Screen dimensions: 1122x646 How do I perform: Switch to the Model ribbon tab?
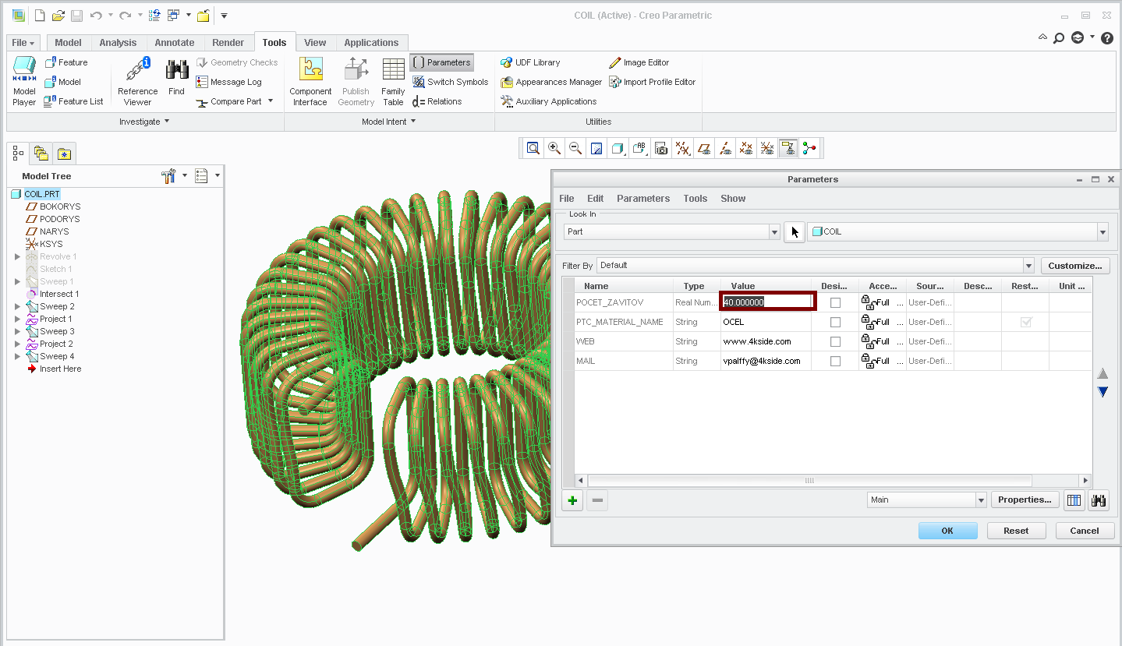(x=69, y=43)
